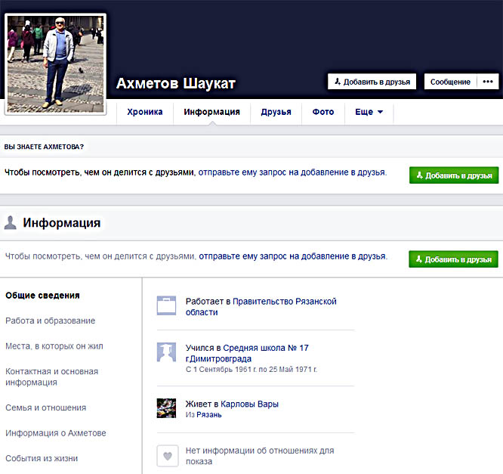Click the Нет информации об отношениях text
The width and height of the screenshot is (503, 474).
(260, 456)
